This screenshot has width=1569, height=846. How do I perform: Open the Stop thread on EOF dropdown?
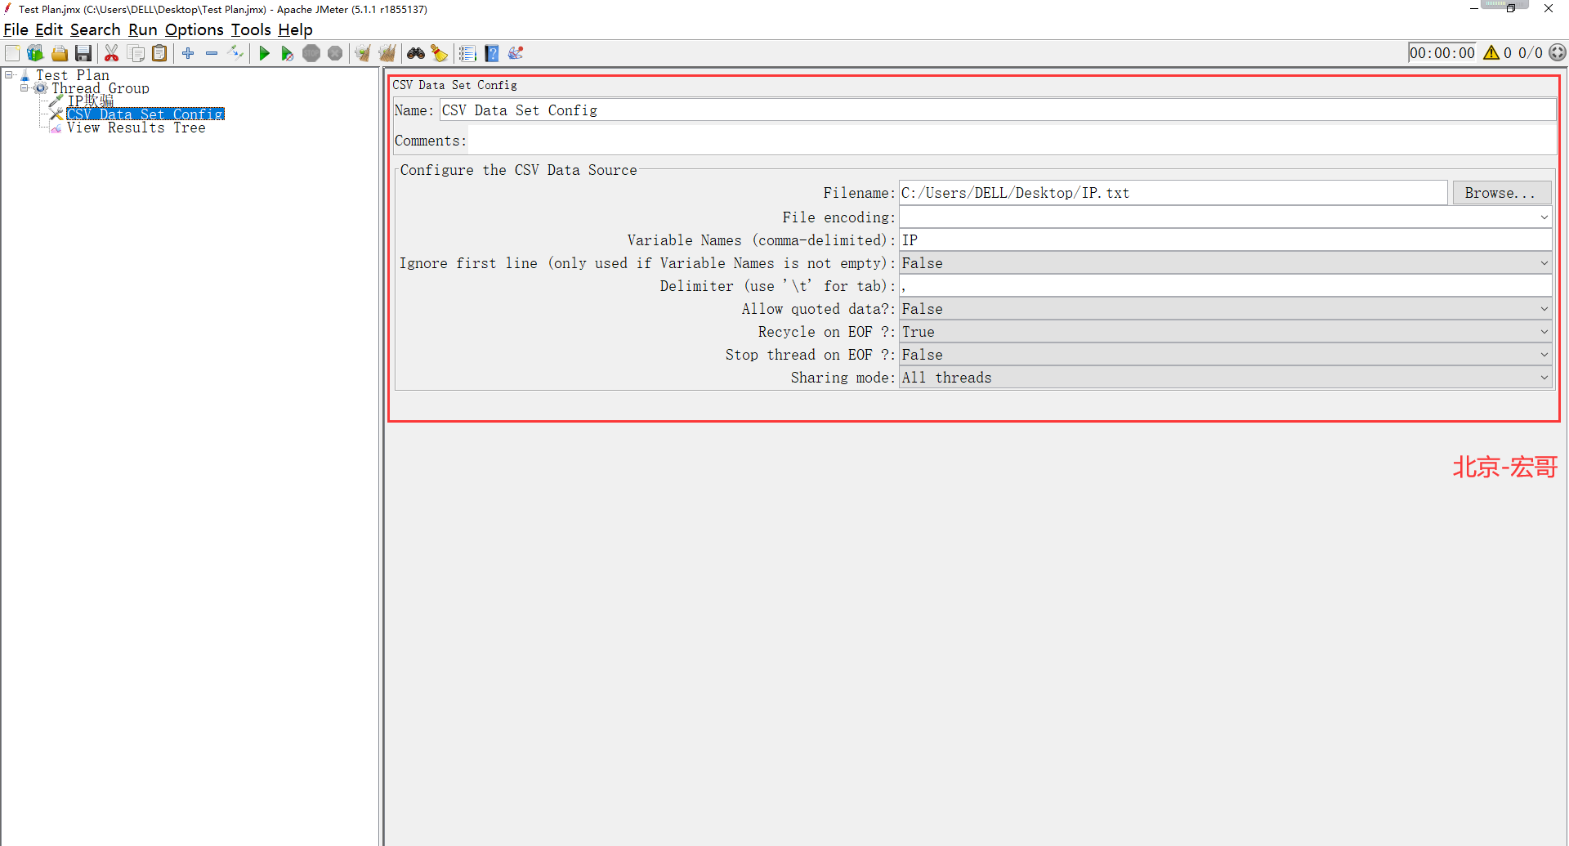coord(1544,355)
